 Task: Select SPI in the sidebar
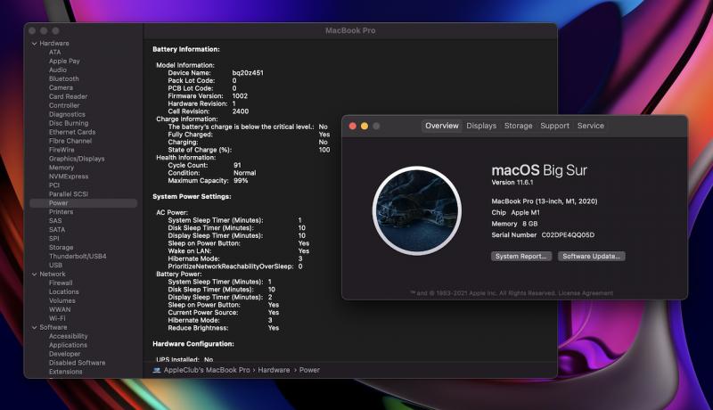click(x=54, y=239)
